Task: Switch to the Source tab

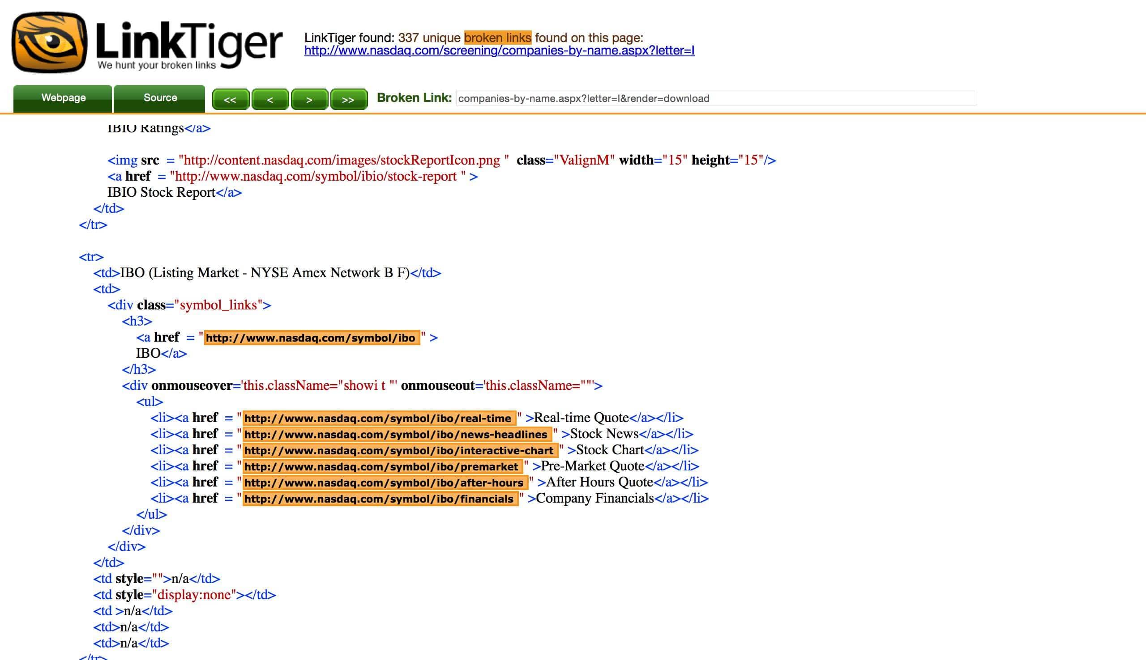Action: pyautogui.click(x=160, y=98)
